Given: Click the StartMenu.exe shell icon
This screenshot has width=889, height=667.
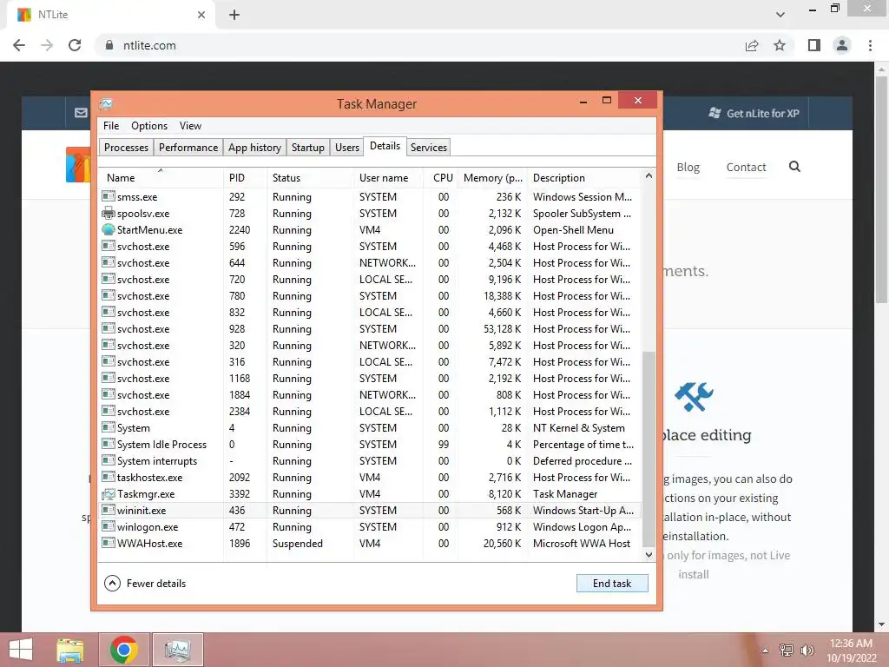Looking at the screenshot, I should tap(109, 229).
